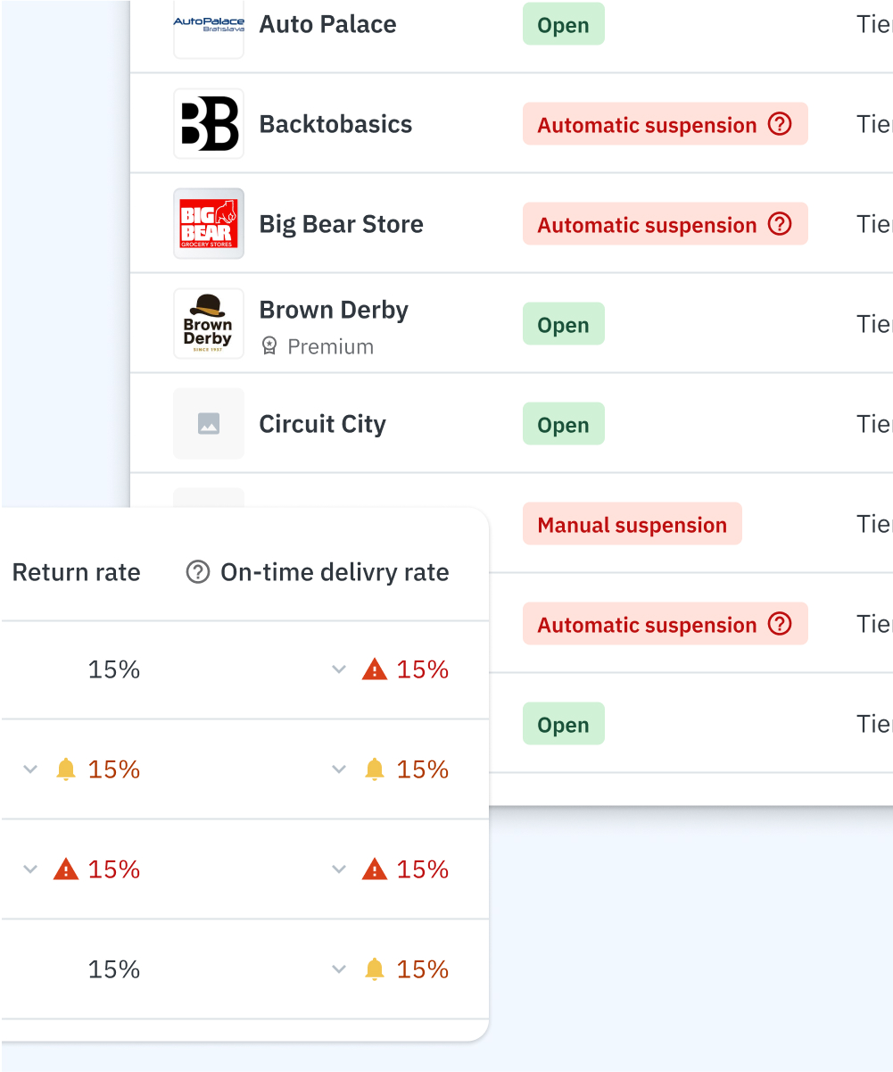Viewport: 893px width, 1072px height.
Task: Click red warning triangle in third Return rate row
Action: pos(66,868)
